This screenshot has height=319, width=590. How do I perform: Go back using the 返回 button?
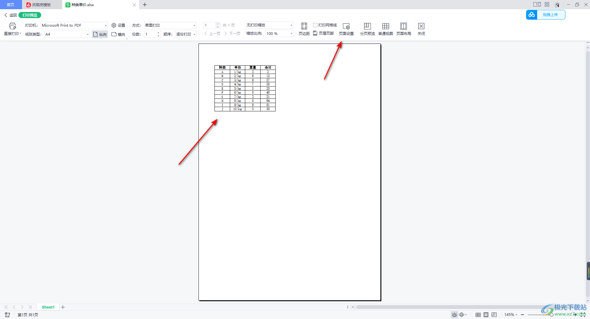[x=10, y=15]
